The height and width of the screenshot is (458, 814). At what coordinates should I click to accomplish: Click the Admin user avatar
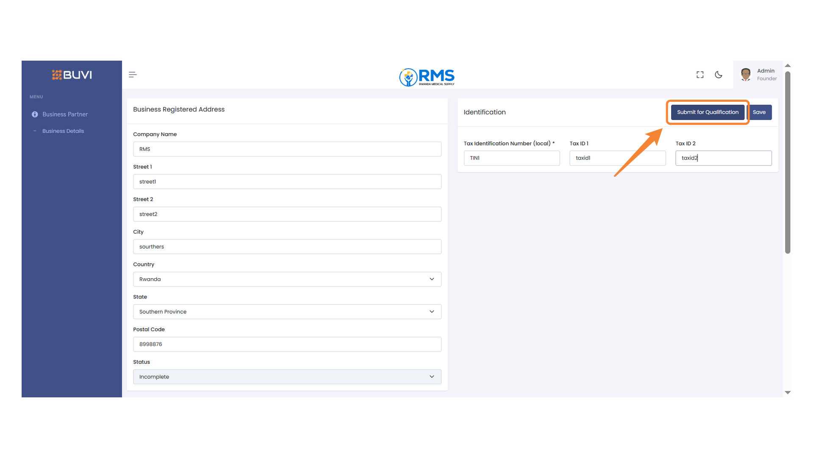746,75
